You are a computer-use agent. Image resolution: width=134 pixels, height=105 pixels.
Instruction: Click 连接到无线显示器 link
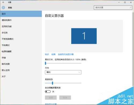tap(66, 54)
